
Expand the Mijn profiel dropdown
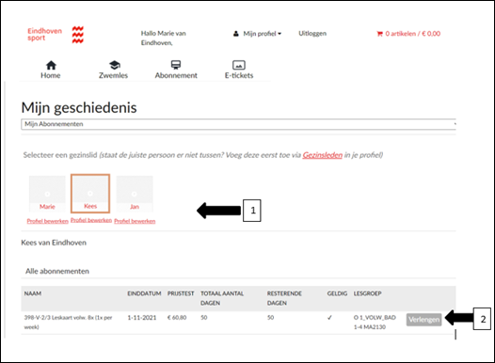[x=262, y=34]
